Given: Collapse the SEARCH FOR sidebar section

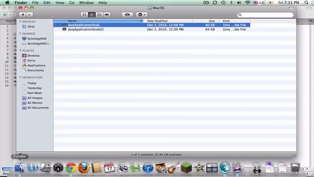Looking at the screenshot, I should (20, 77).
